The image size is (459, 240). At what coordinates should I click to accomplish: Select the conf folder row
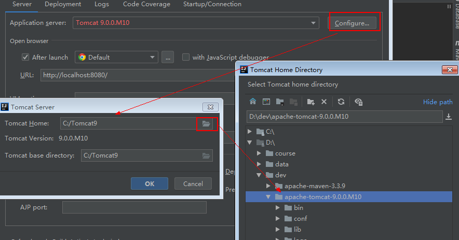point(348,218)
